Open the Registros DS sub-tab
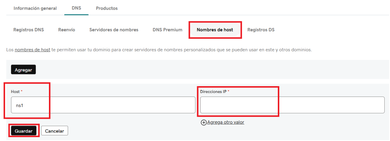Image resolution: width=390 pixels, height=141 pixels. point(261,30)
